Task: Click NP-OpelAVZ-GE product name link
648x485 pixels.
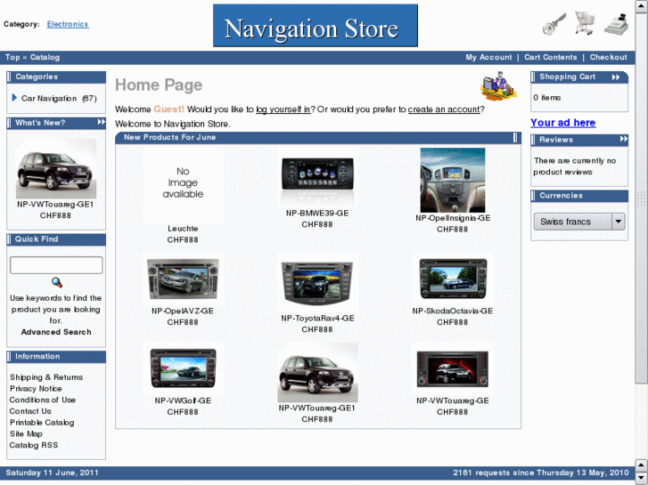Action: pos(183,311)
